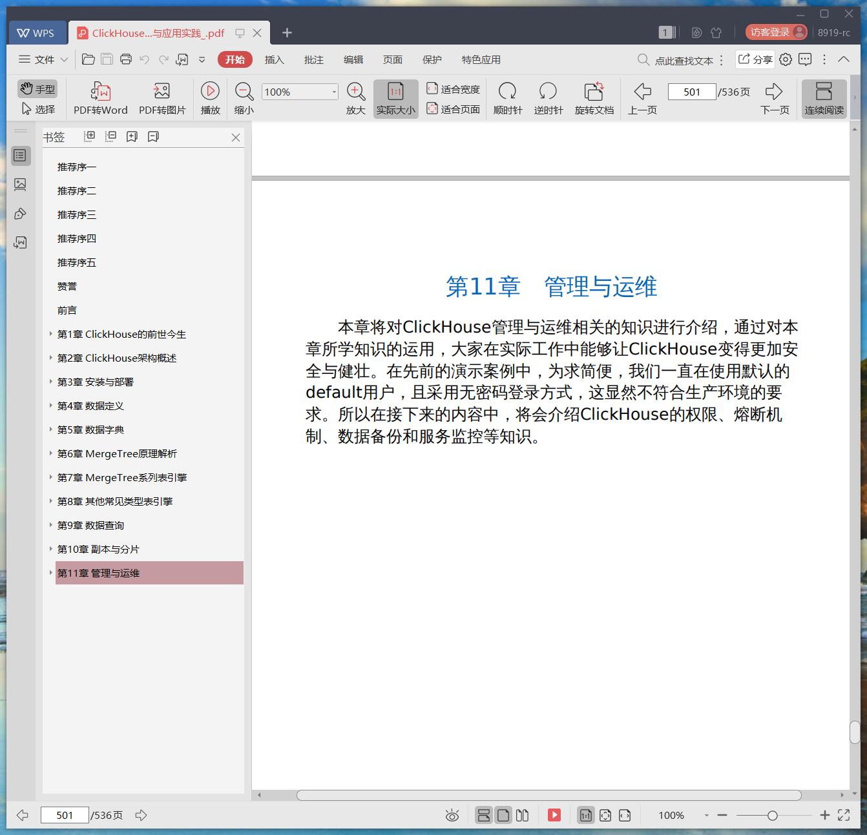Open the 文件 dropdown arrow
This screenshot has width=867, height=835.
pyautogui.click(x=64, y=59)
